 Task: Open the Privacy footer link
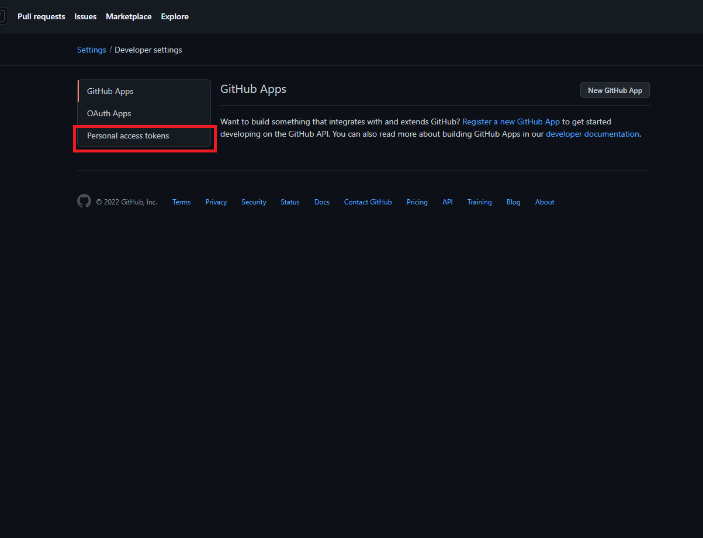coord(216,202)
